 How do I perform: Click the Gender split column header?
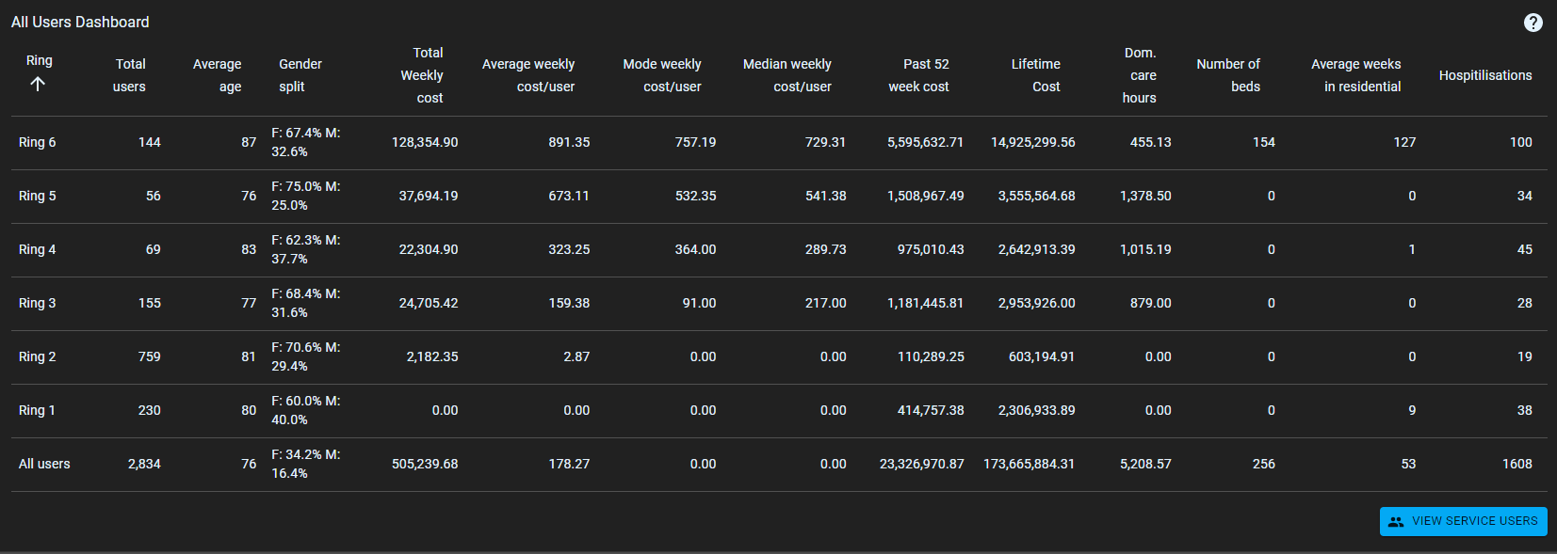coord(300,75)
